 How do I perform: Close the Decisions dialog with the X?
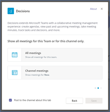(x=102, y=9)
